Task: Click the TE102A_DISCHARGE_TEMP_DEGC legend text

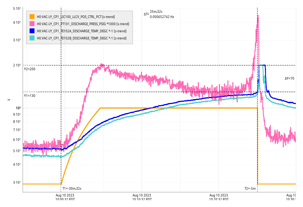Action: [x=81, y=31]
